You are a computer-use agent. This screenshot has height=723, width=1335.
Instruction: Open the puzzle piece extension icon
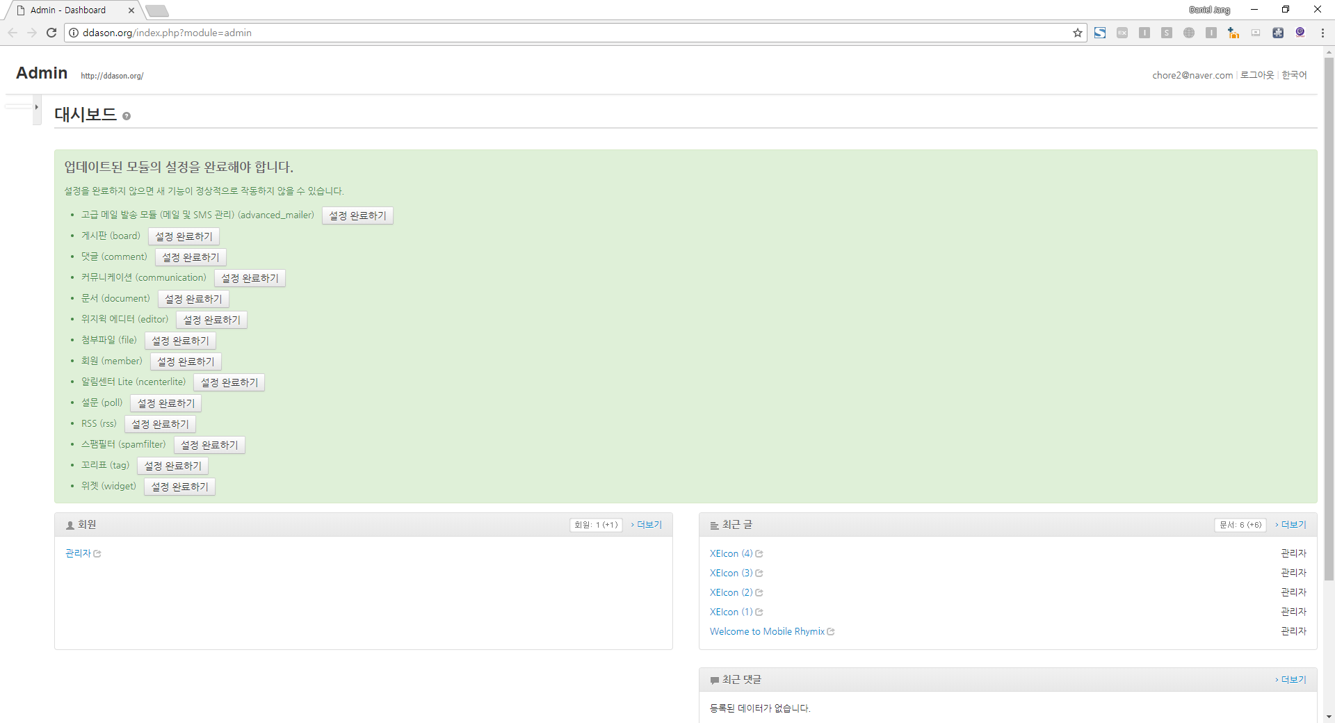[x=1278, y=33]
